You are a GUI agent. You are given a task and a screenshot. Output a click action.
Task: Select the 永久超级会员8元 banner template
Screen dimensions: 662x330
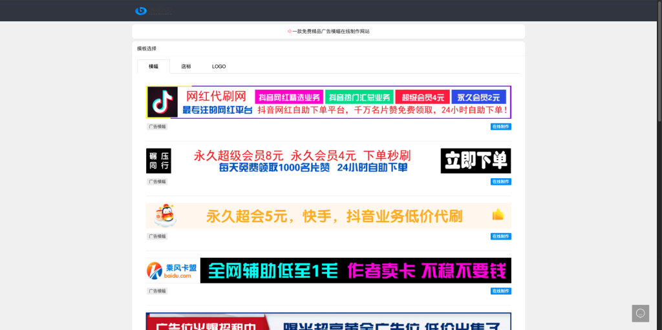[328, 161]
